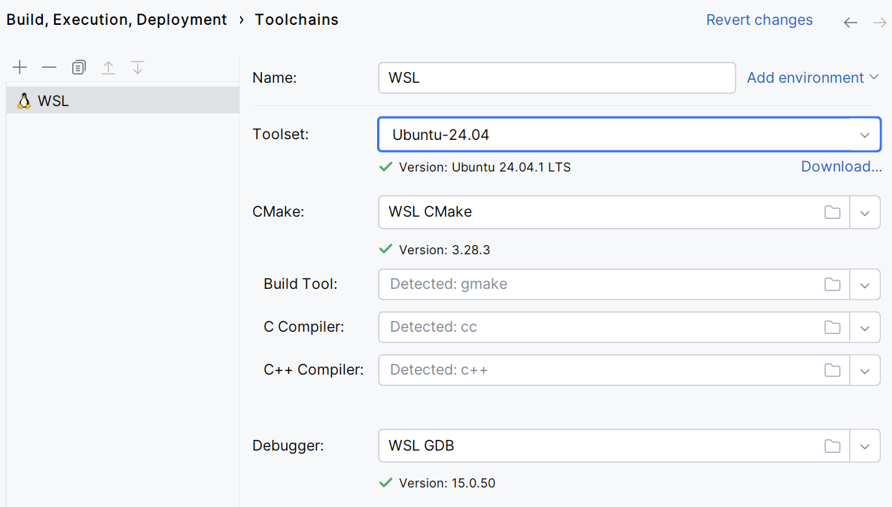Browse for a C Compiler using the folder icon
The width and height of the screenshot is (892, 507).
(x=833, y=327)
